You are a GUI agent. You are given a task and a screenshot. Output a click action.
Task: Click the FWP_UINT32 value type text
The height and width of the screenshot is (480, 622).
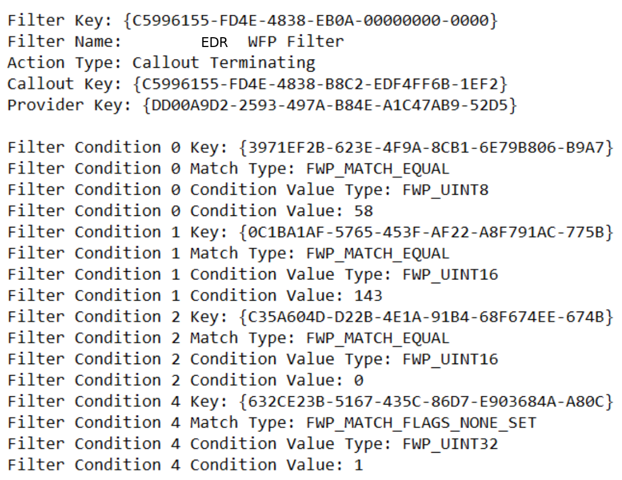click(x=450, y=444)
